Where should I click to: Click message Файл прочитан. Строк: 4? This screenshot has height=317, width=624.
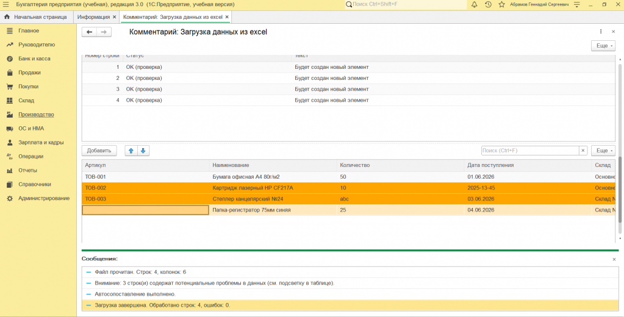tap(350, 272)
